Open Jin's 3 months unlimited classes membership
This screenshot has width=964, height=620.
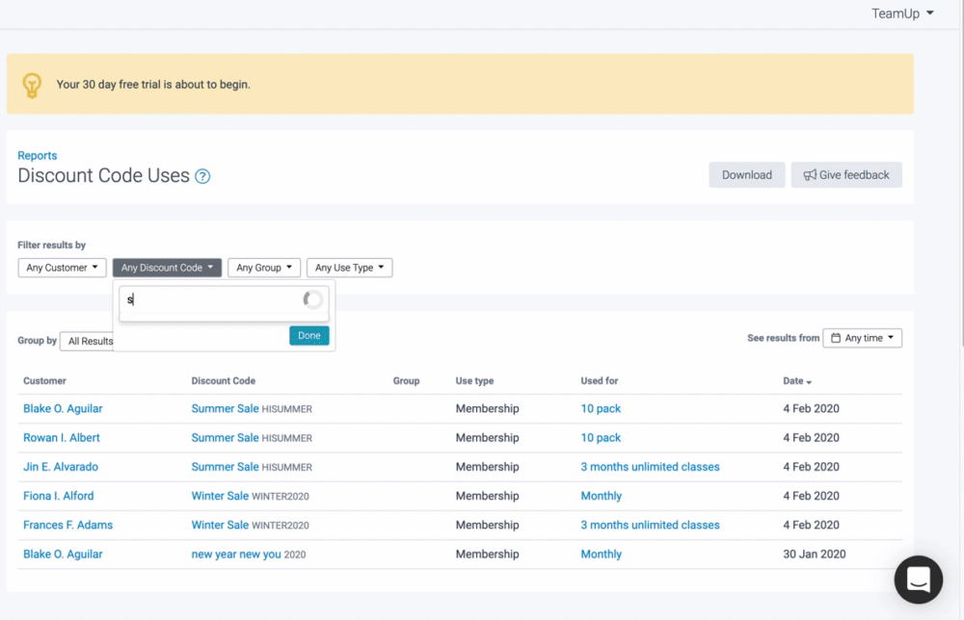point(650,467)
